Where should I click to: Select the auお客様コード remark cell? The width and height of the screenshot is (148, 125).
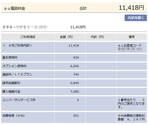pyautogui.click(x=132, y=47)
